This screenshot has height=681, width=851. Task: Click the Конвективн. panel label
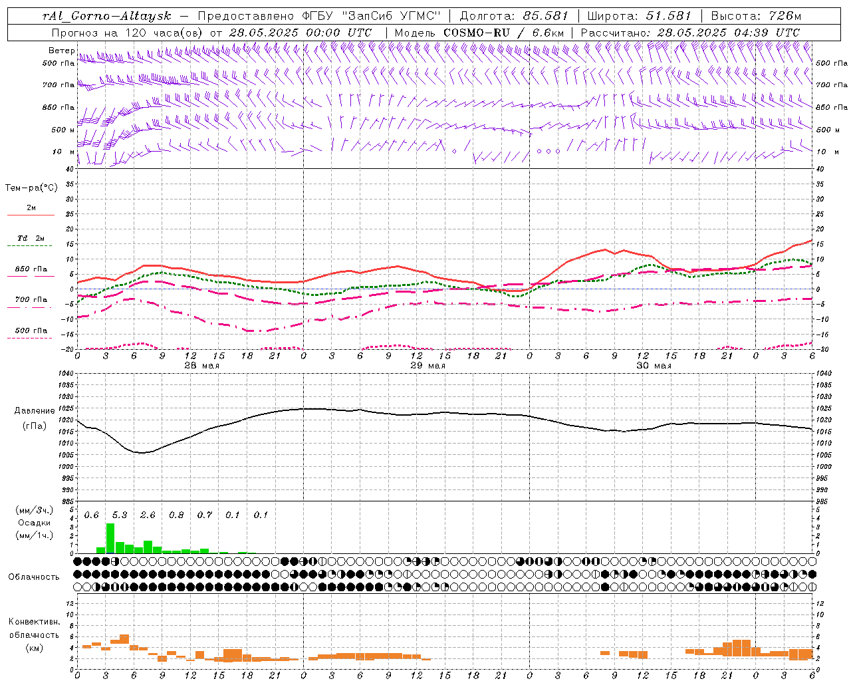pos(34,622)
